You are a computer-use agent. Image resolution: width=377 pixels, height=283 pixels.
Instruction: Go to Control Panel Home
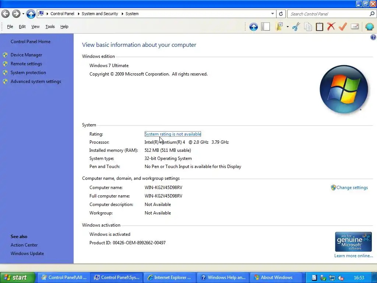31,42
